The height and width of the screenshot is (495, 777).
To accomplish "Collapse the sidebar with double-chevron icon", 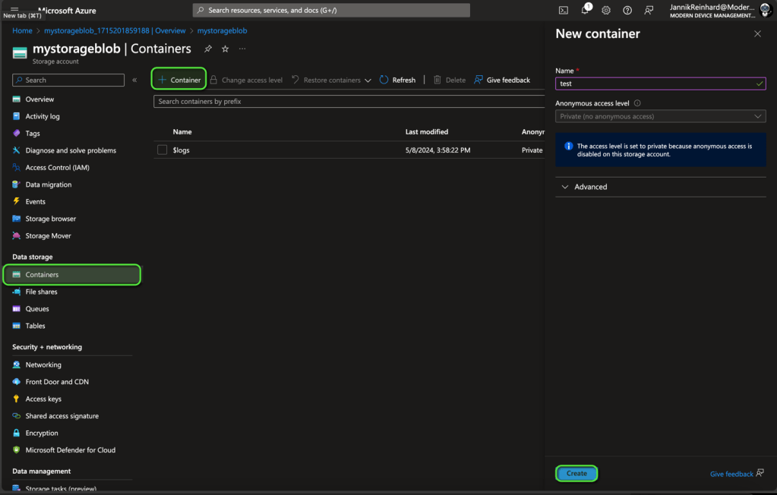I will pyautogui.click(x=134, y=80).
